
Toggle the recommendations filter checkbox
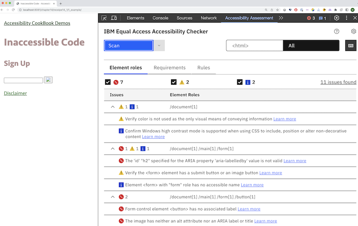(x=240, y=82)
